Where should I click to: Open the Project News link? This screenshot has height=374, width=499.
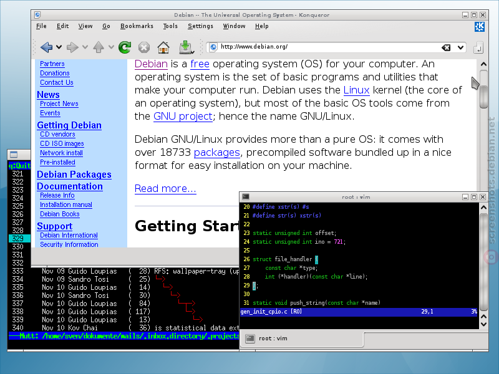point(59,103)
